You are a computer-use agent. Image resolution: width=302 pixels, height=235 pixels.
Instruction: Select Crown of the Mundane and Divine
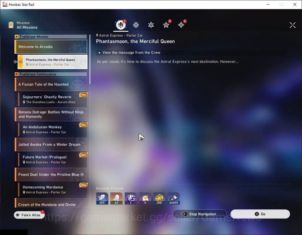tap(51, 203)
